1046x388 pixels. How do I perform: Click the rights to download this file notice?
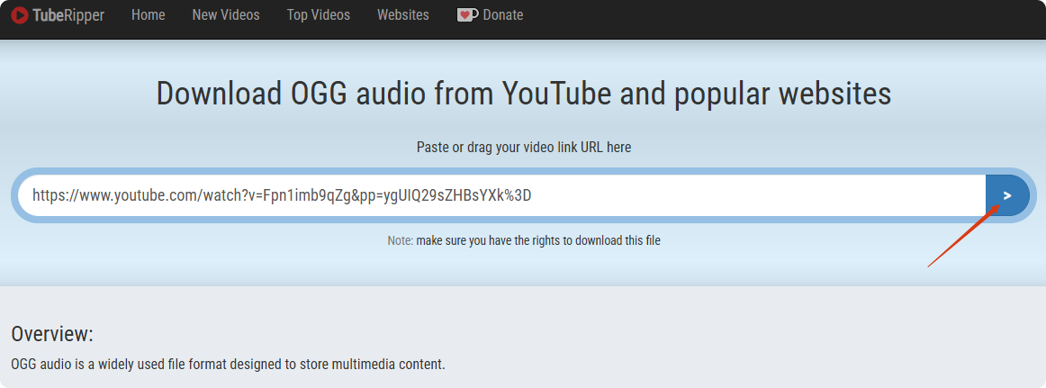pyautogui.click(x=538, y=240)
